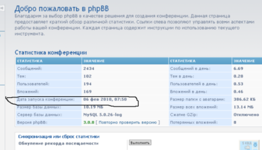Viewport: 262px width, 150px height.
Task: Click the second 'ЗНАЧЕНИЕ' column header
Action: click(247, 61)
